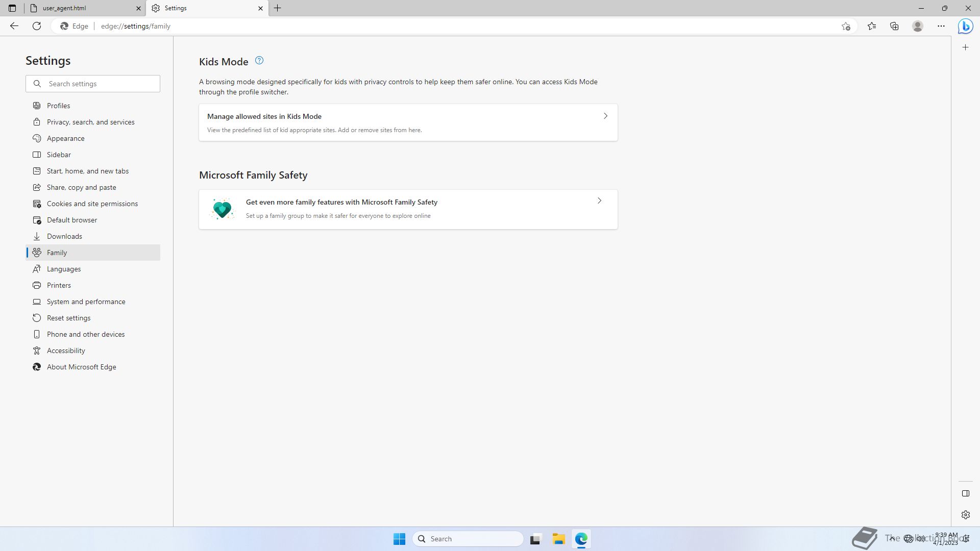Open Appearance settings

click(x=93, y=138)
